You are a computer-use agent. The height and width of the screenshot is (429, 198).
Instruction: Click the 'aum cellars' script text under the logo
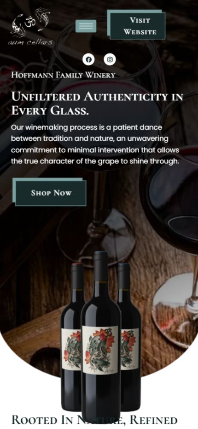pyautogui.click(x=30, y=42)
